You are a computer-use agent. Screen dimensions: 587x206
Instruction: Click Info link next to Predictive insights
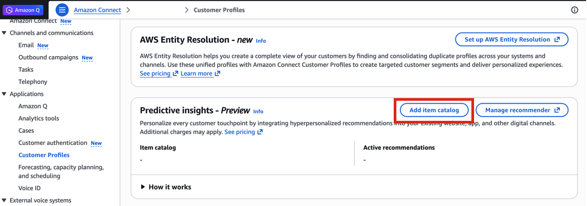(258, 111)
